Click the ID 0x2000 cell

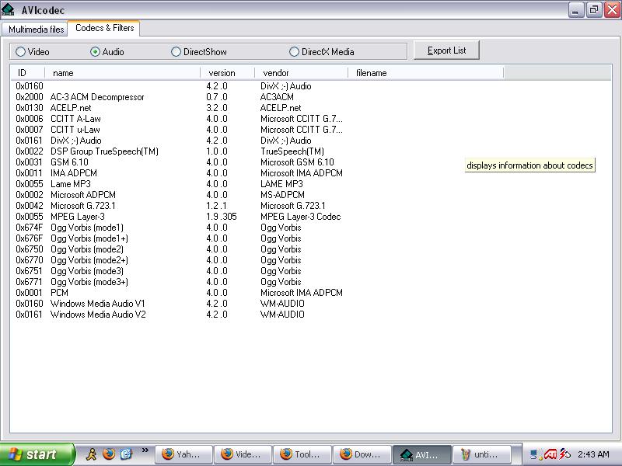pyautogui.click(x=30, y=97)
